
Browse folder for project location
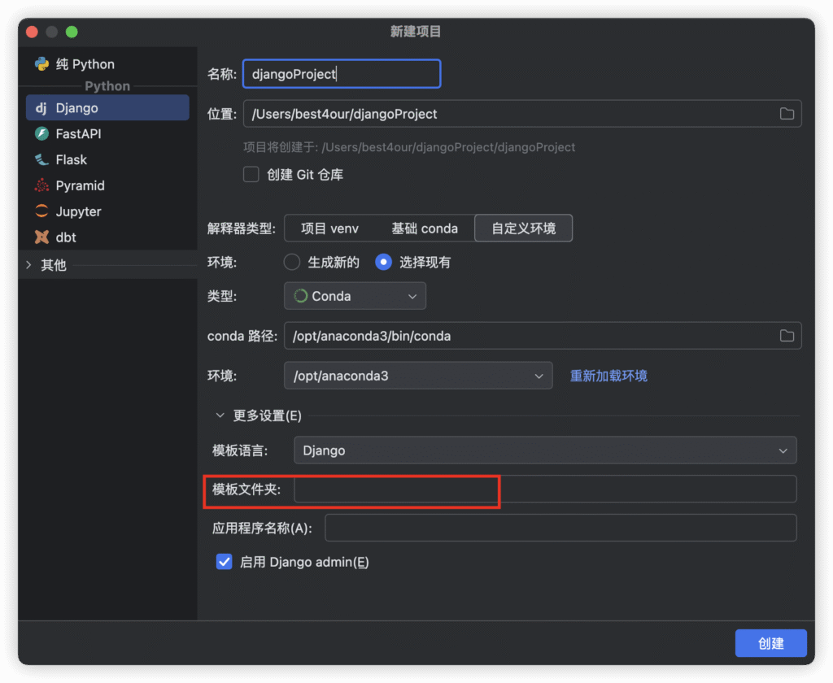(x=787, y=114)
